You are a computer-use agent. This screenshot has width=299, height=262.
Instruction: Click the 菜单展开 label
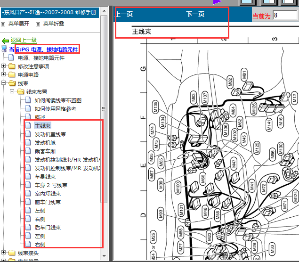pyautogui.click(x=19, y=24)
